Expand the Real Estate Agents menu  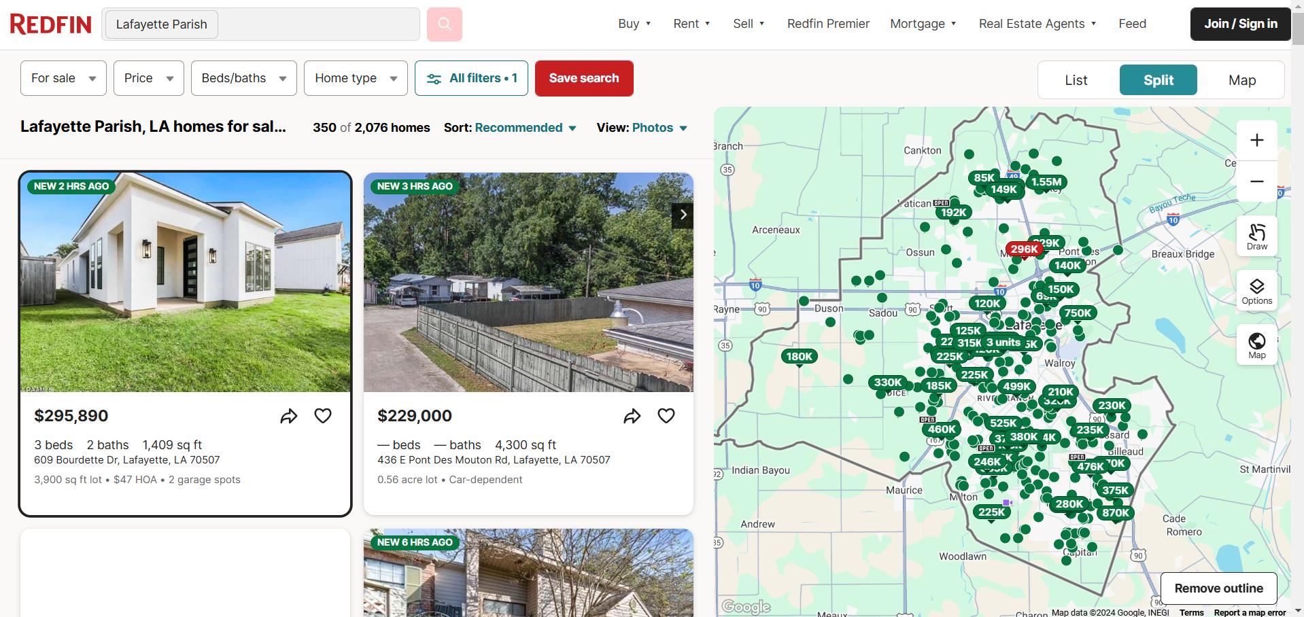[x=1038, y=24]
